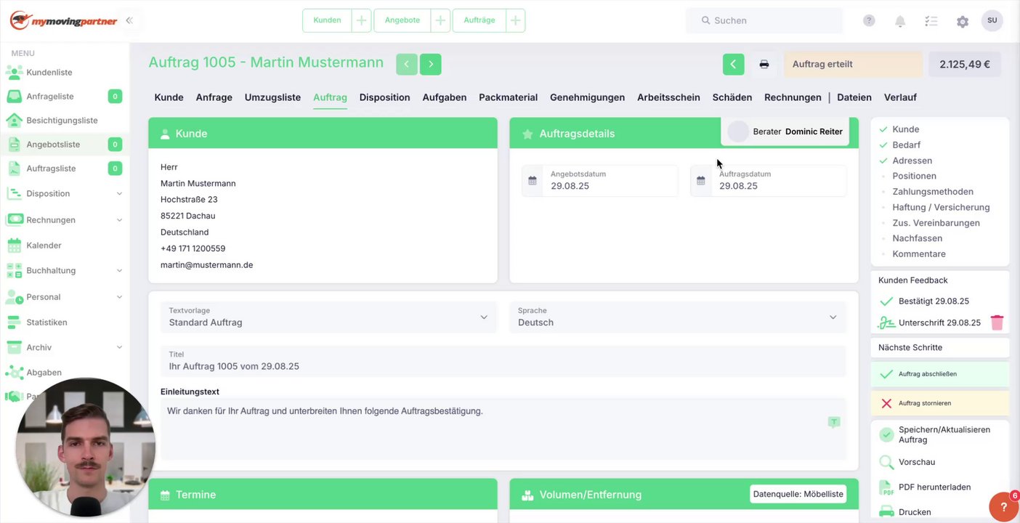The height and width of the screenshot is (523, 1020).
Task: Switch to the Umzugsliste tab
Action: (x=272, y=97)
